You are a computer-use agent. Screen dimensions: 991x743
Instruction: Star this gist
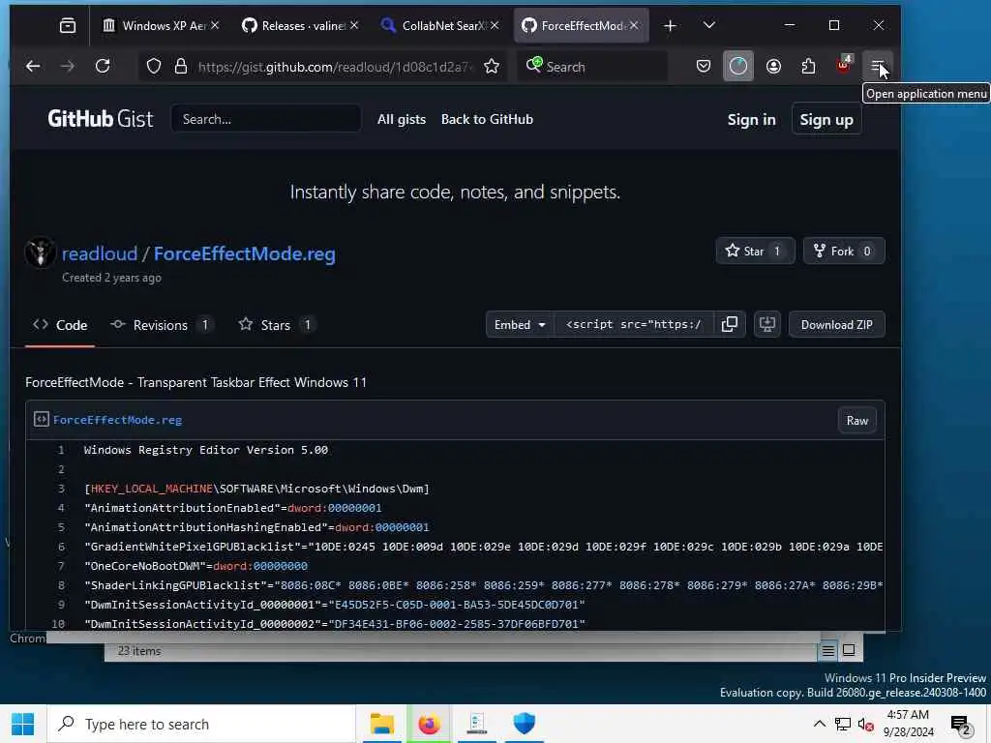(x=755, y=251)
